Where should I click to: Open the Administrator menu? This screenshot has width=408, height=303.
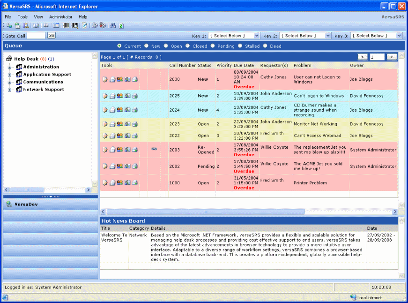click(60, 17)
